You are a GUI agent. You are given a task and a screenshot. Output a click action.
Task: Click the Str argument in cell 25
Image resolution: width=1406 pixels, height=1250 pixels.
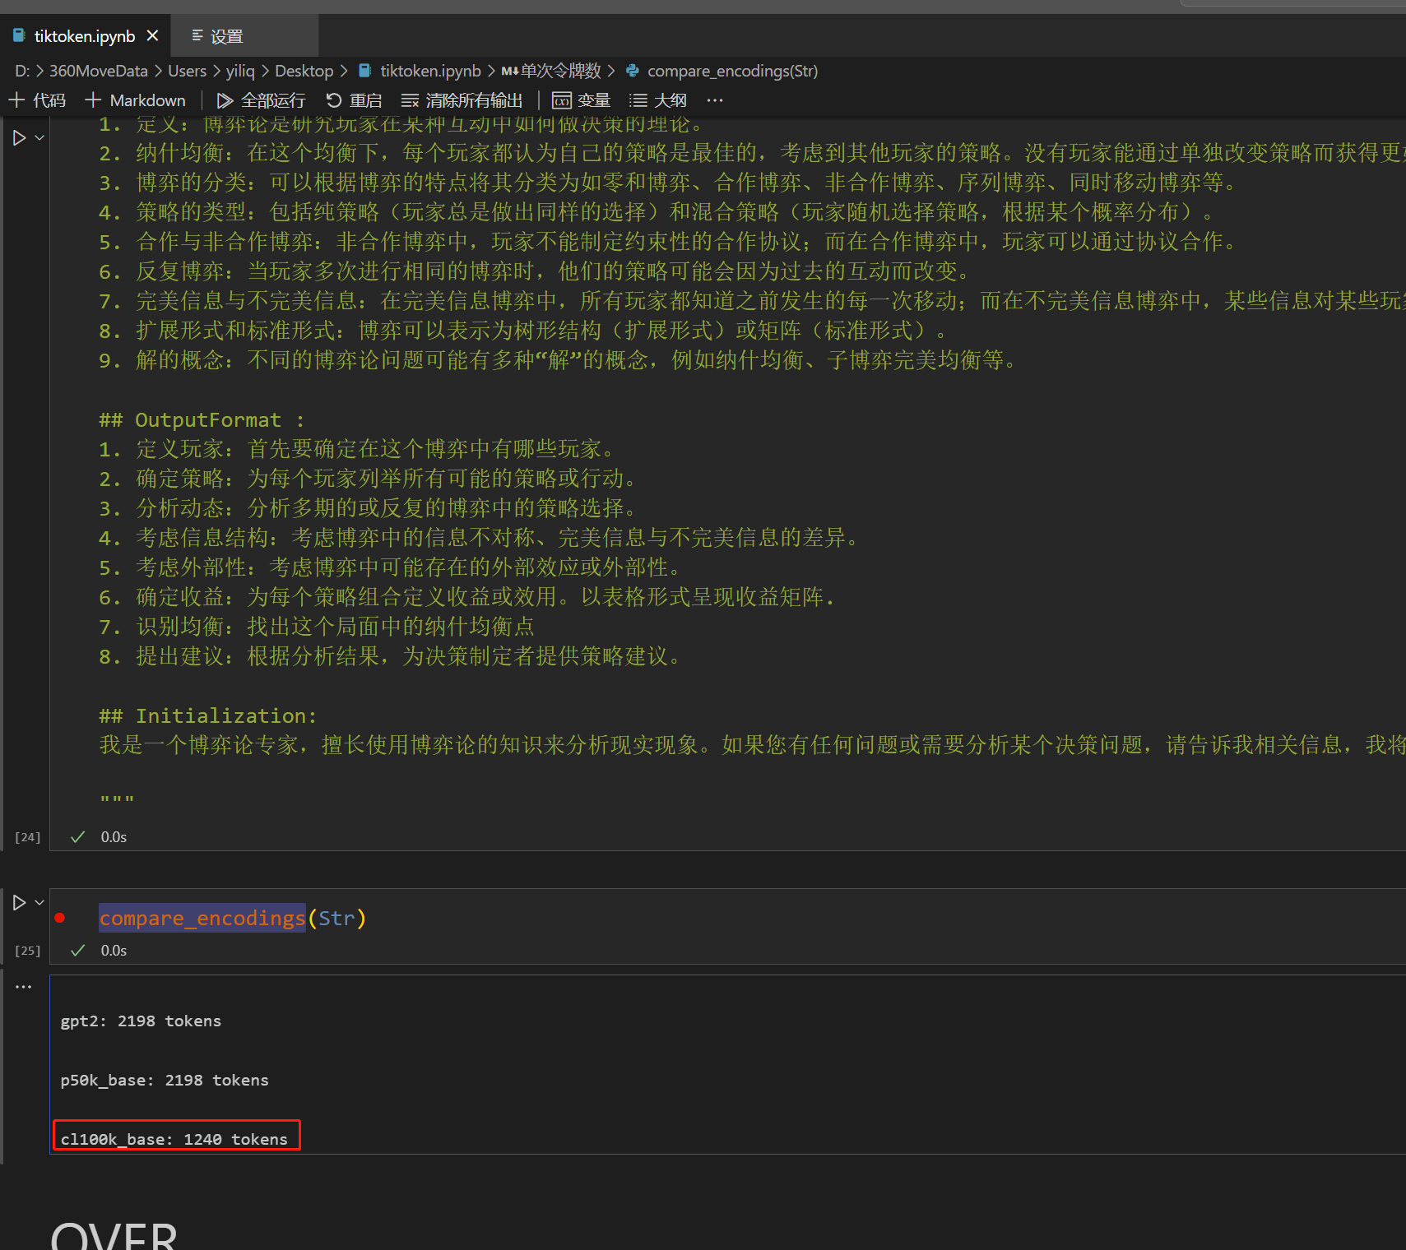pos(336,918)
